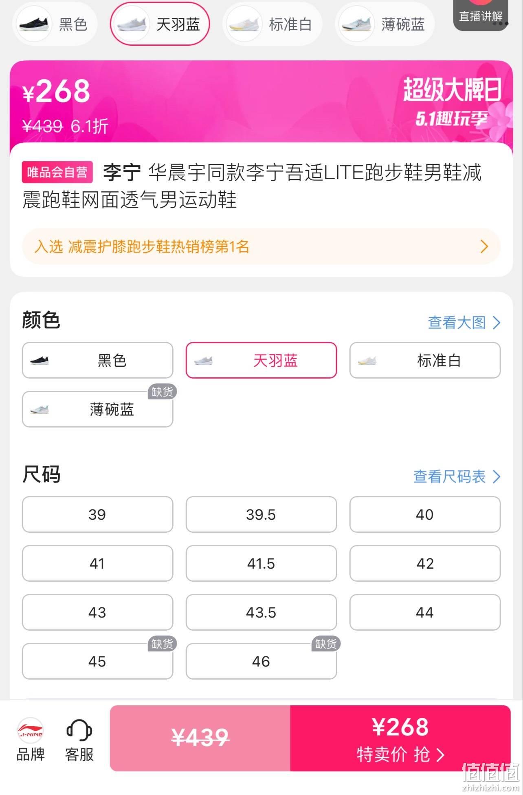Click the crossed-out ¥439 original price button
Screen dimensions: 523x795
[x=200, y=738]
